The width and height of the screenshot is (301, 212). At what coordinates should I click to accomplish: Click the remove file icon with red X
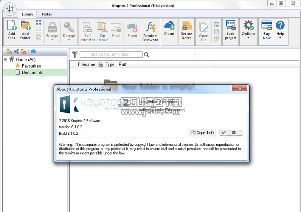tap(39, 37)
